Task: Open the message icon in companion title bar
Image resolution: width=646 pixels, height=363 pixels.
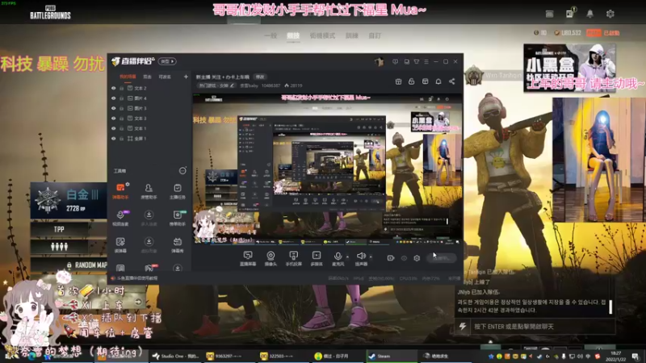Action: point(395,61)
